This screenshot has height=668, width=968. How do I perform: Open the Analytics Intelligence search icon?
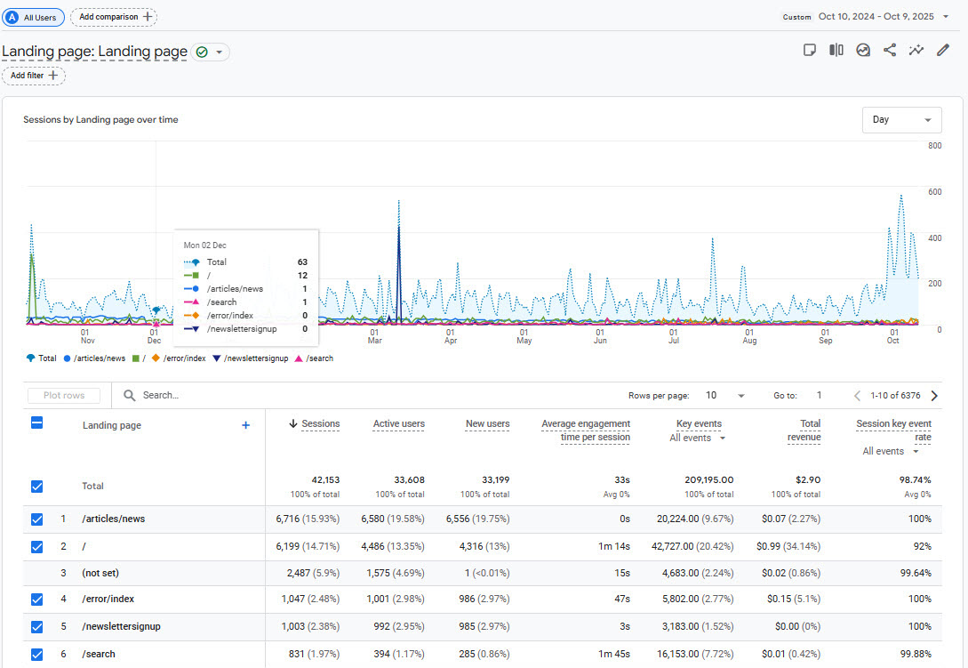863,50
